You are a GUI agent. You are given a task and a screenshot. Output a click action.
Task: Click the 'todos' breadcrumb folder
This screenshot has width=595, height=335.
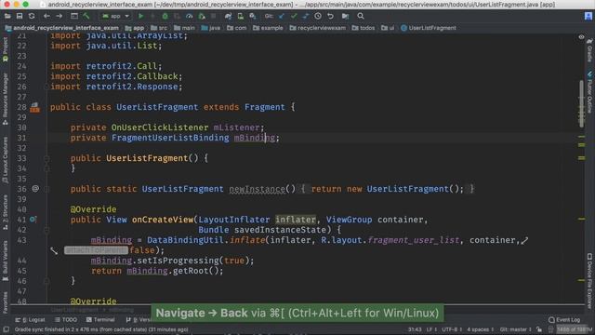(364, 28)
